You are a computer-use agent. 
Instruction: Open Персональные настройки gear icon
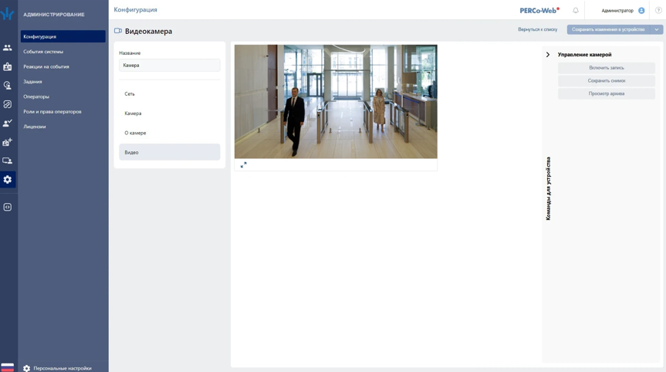coord(27,368)
